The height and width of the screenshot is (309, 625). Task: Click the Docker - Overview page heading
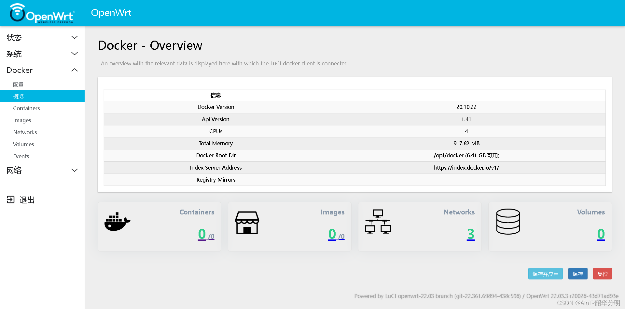(150, 45)
